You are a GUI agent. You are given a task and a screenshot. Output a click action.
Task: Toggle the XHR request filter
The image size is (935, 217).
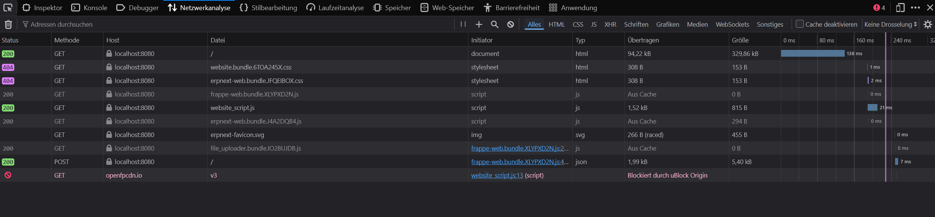(x=610, y=24)
